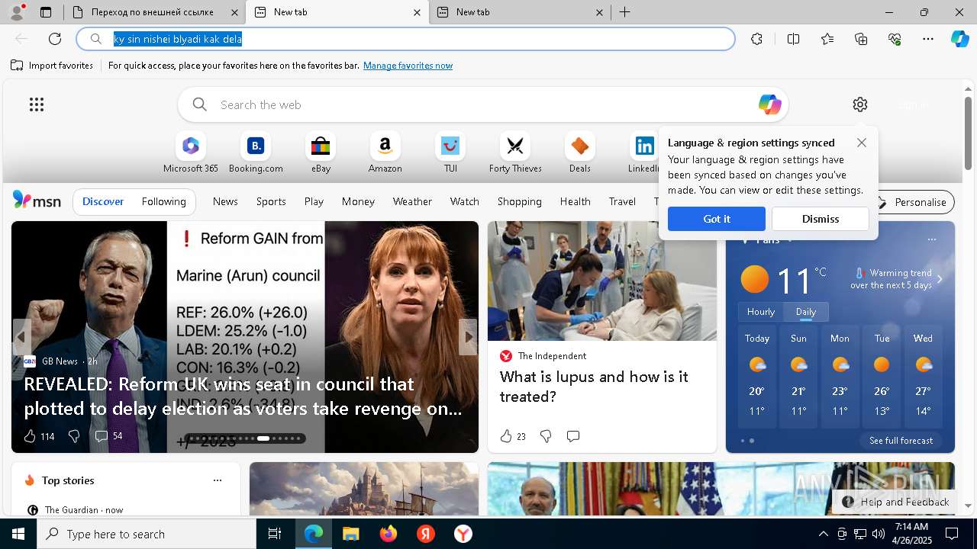Open Collections icon
Viewport: 977px width, 549px height.
click(x=861, y=39)
